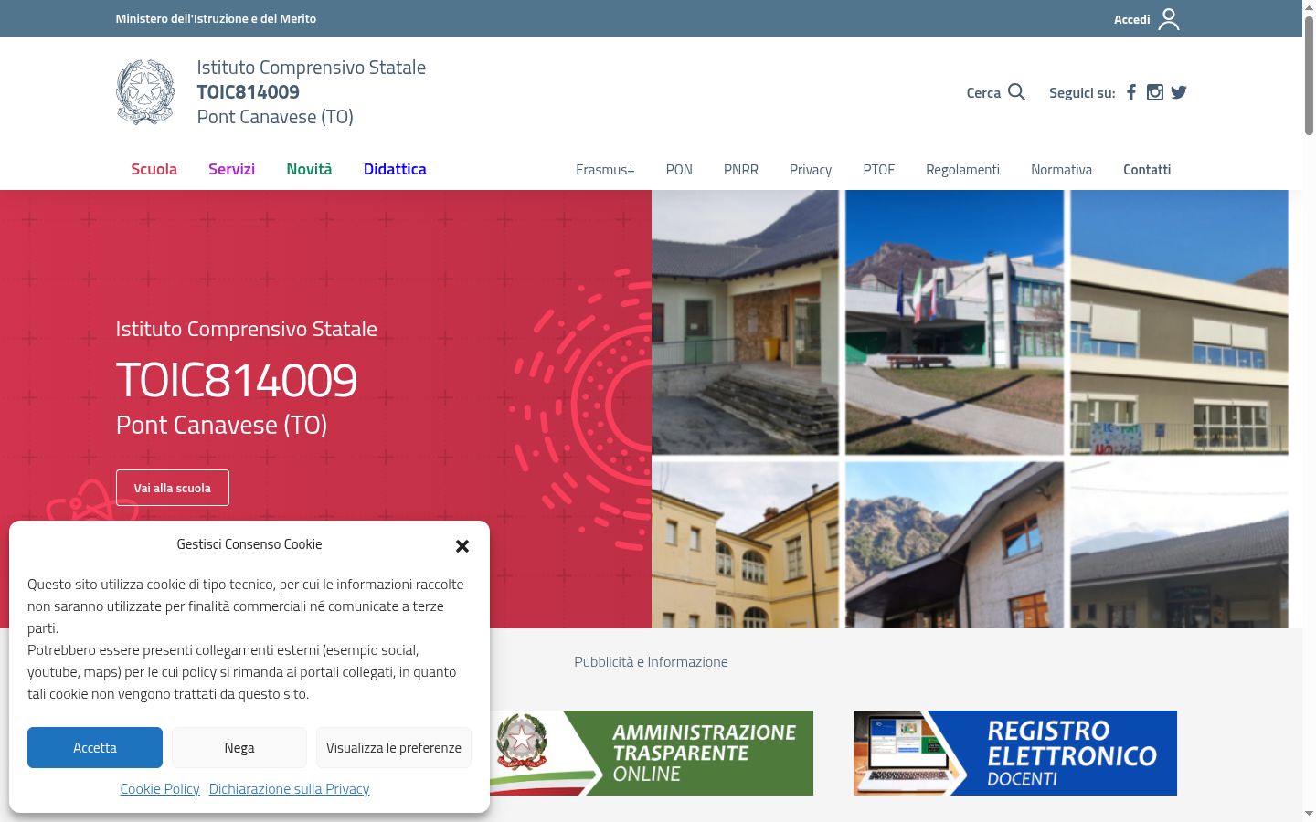Open the Amministrazione Trasparente Online banner

tap(651, 753)
